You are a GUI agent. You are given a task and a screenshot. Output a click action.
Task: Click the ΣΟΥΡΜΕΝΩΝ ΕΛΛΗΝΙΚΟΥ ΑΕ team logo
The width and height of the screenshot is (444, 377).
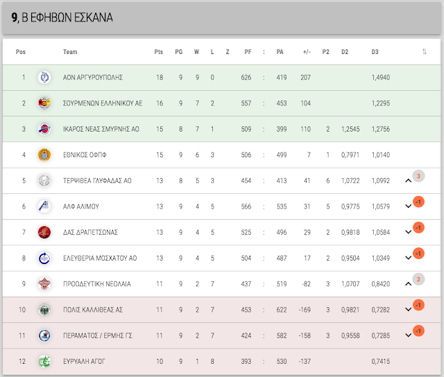pos(44,103)
